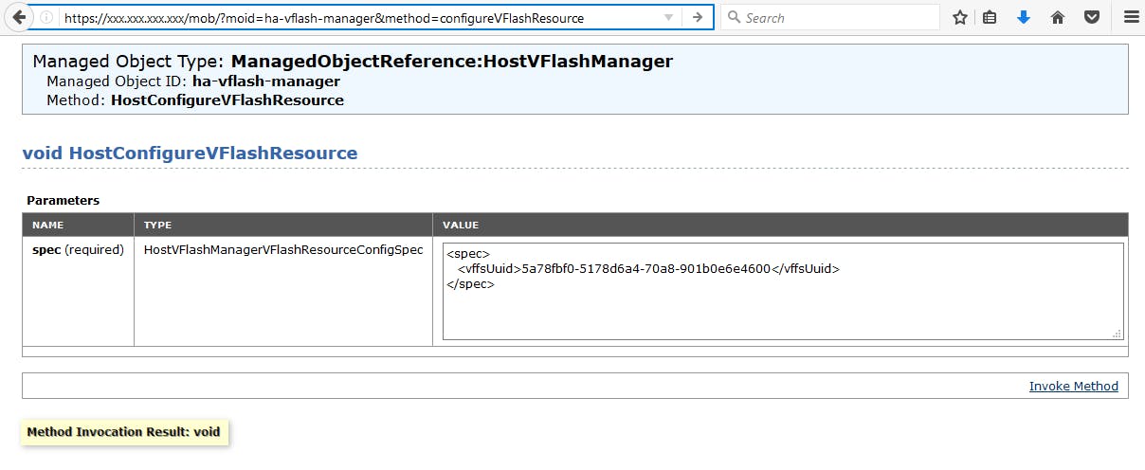Show bookmarks list icon
Image resolution: width=1145 pixels, height=470 pixels.
[x=990, y=18]
